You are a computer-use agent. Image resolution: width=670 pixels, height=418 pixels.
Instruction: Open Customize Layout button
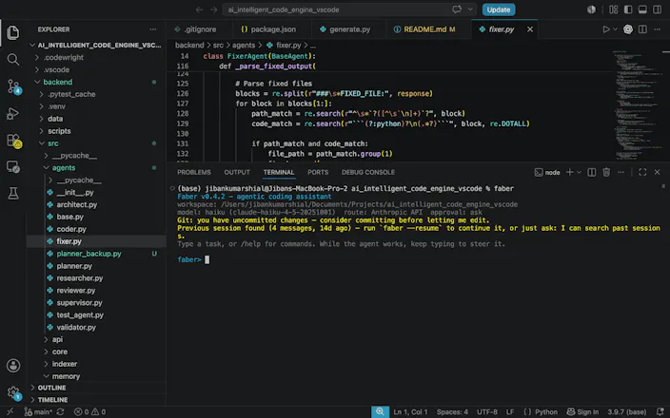(x=613, y=9)
